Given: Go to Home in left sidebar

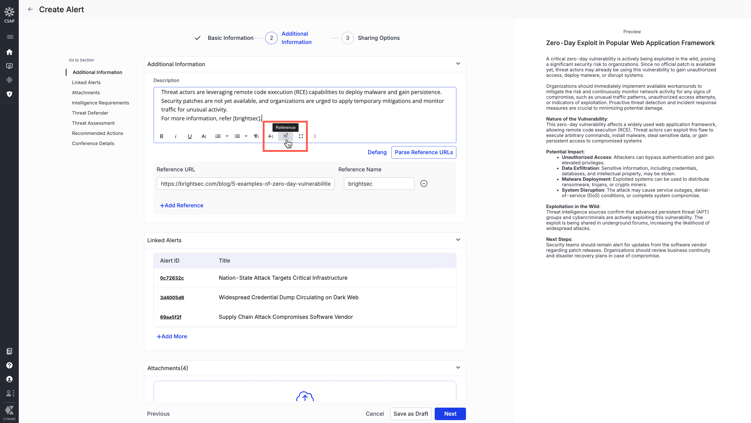Looking at the screenshot, I should point(9,52).
